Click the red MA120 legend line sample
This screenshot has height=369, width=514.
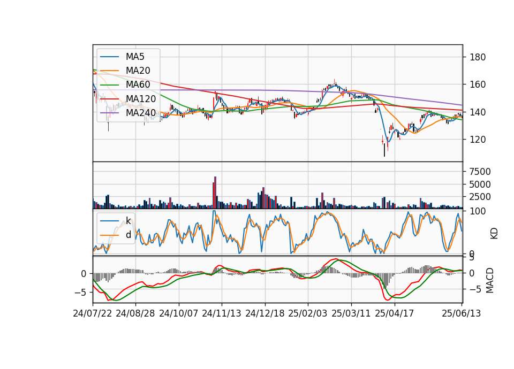pos(109,98)
